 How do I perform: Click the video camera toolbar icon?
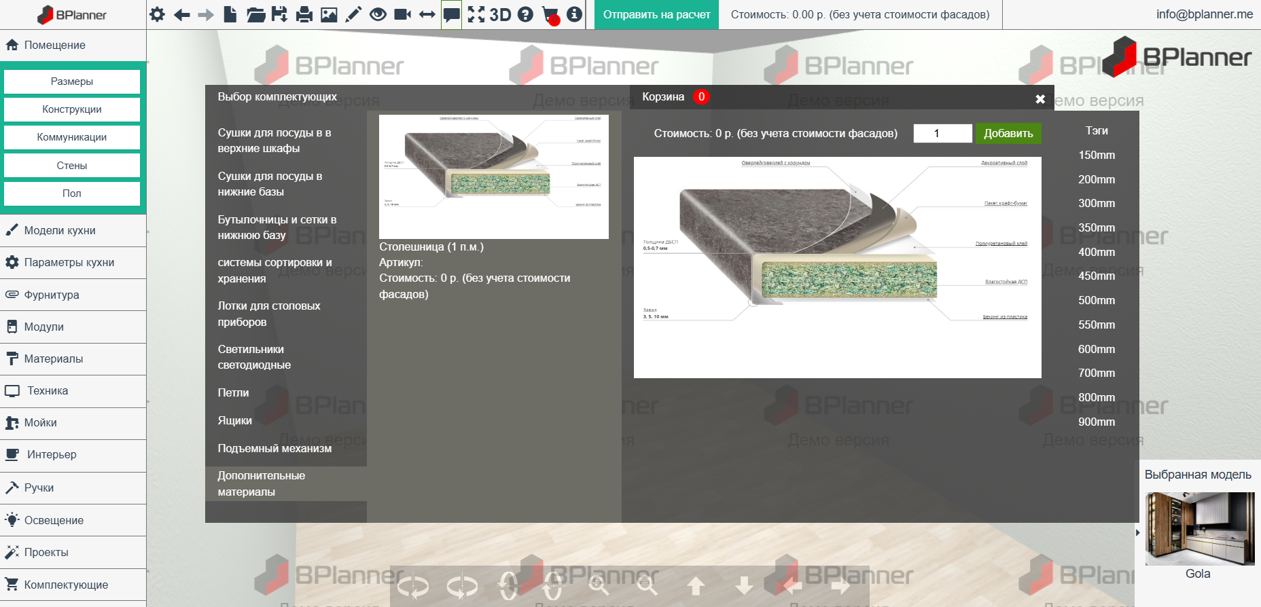(x=402, y=14)
